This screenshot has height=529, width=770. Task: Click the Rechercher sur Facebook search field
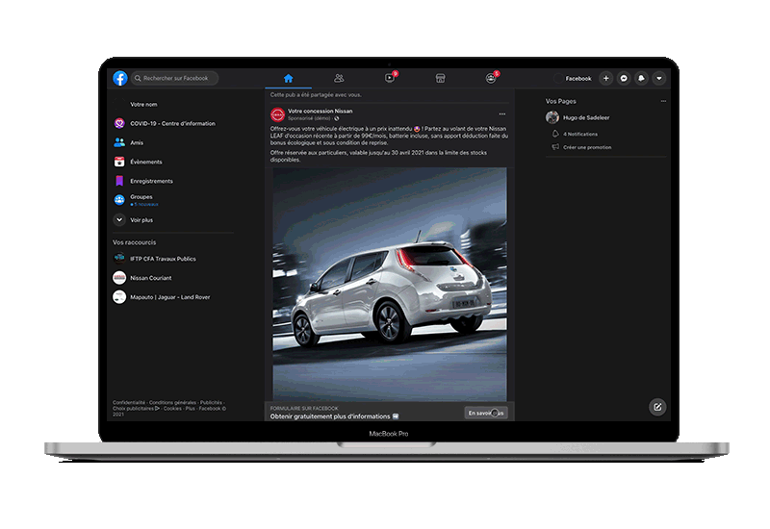coord(178,78)
